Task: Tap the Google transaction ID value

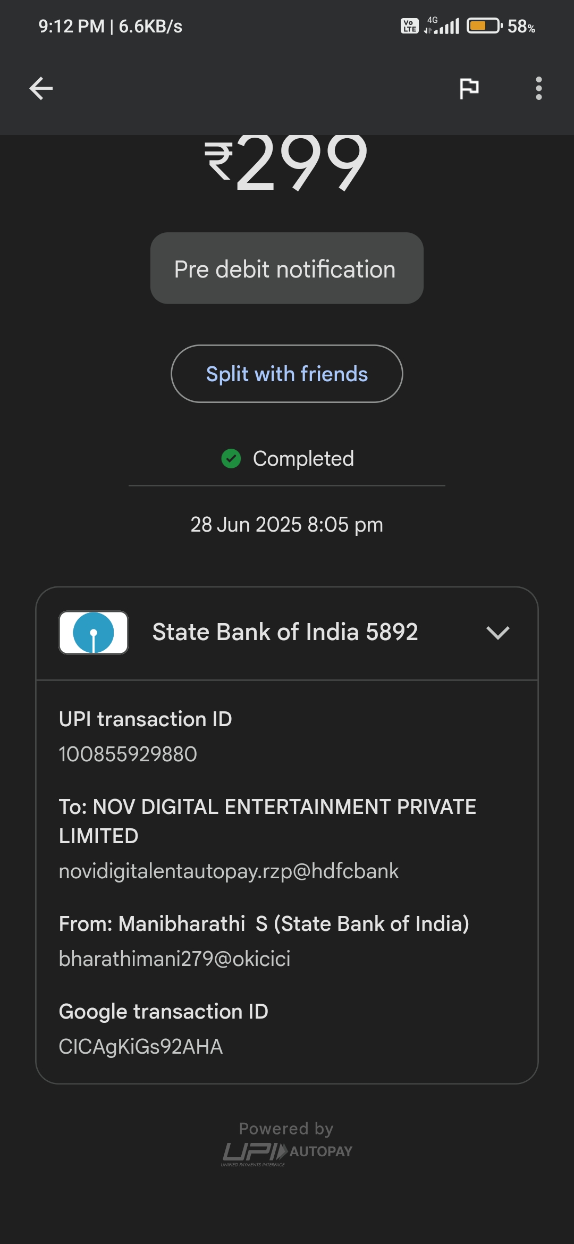Action: 141,1046
